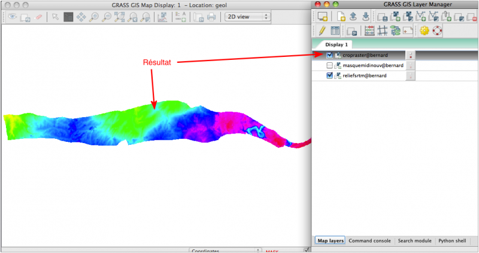This screenshot has width=479, height=253.
Task: Open cropraster layer properties button
Action: 410,55
